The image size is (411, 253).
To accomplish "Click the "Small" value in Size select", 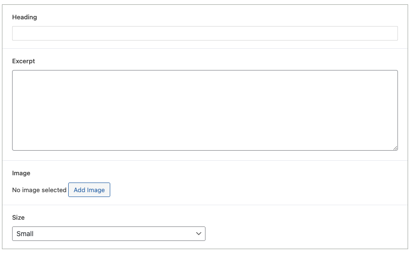I will pos(25,234).
